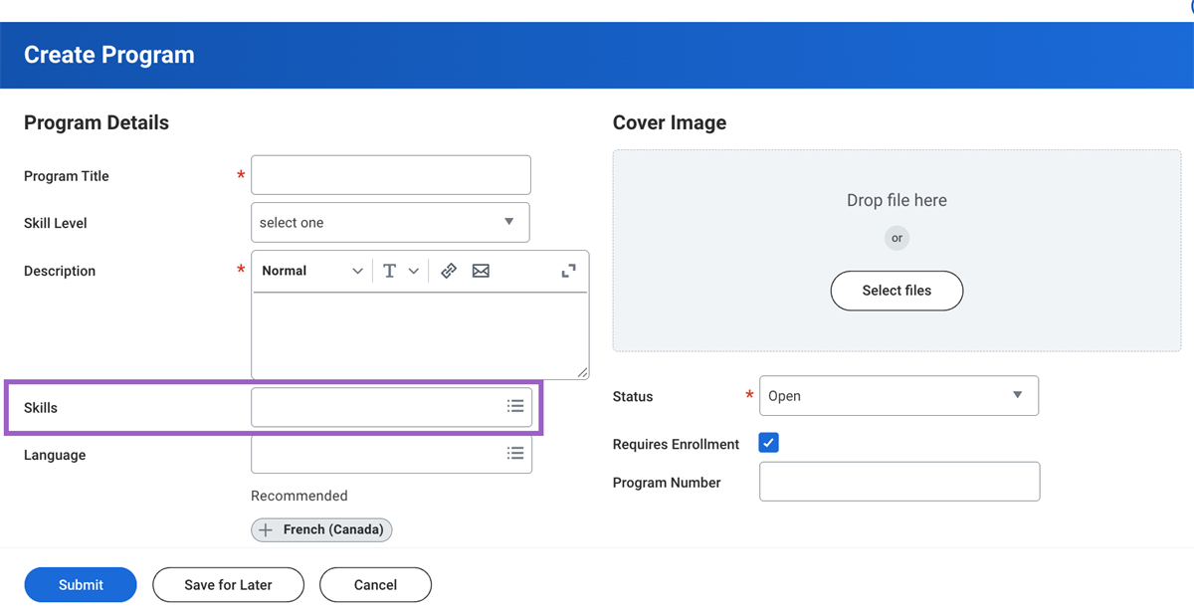Click the Program Number input field
Screen dimensions: 1194x613
coord(899,482)
